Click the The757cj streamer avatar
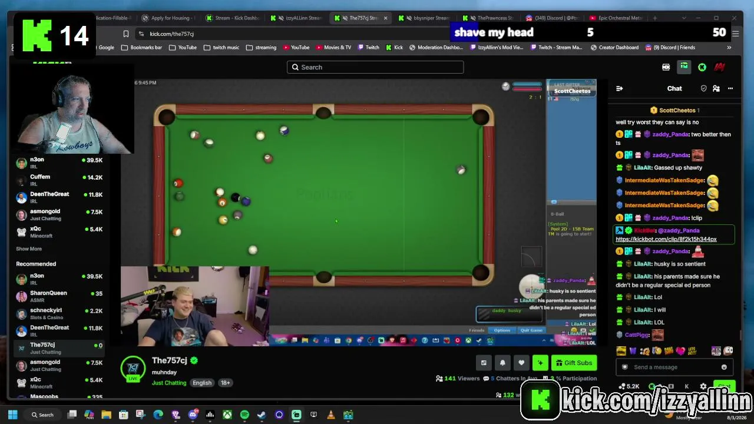Screen dimensions: 754x424 pos(133,369)
